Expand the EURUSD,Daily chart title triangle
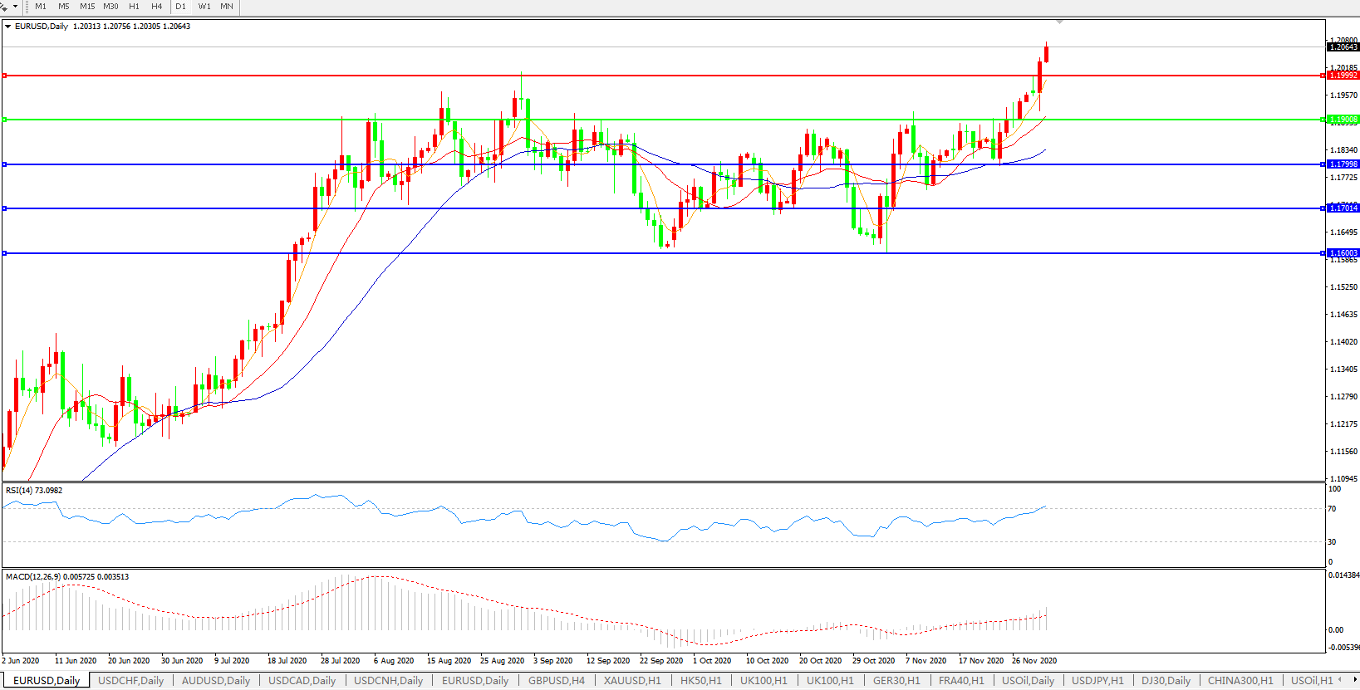 point(8,27)
